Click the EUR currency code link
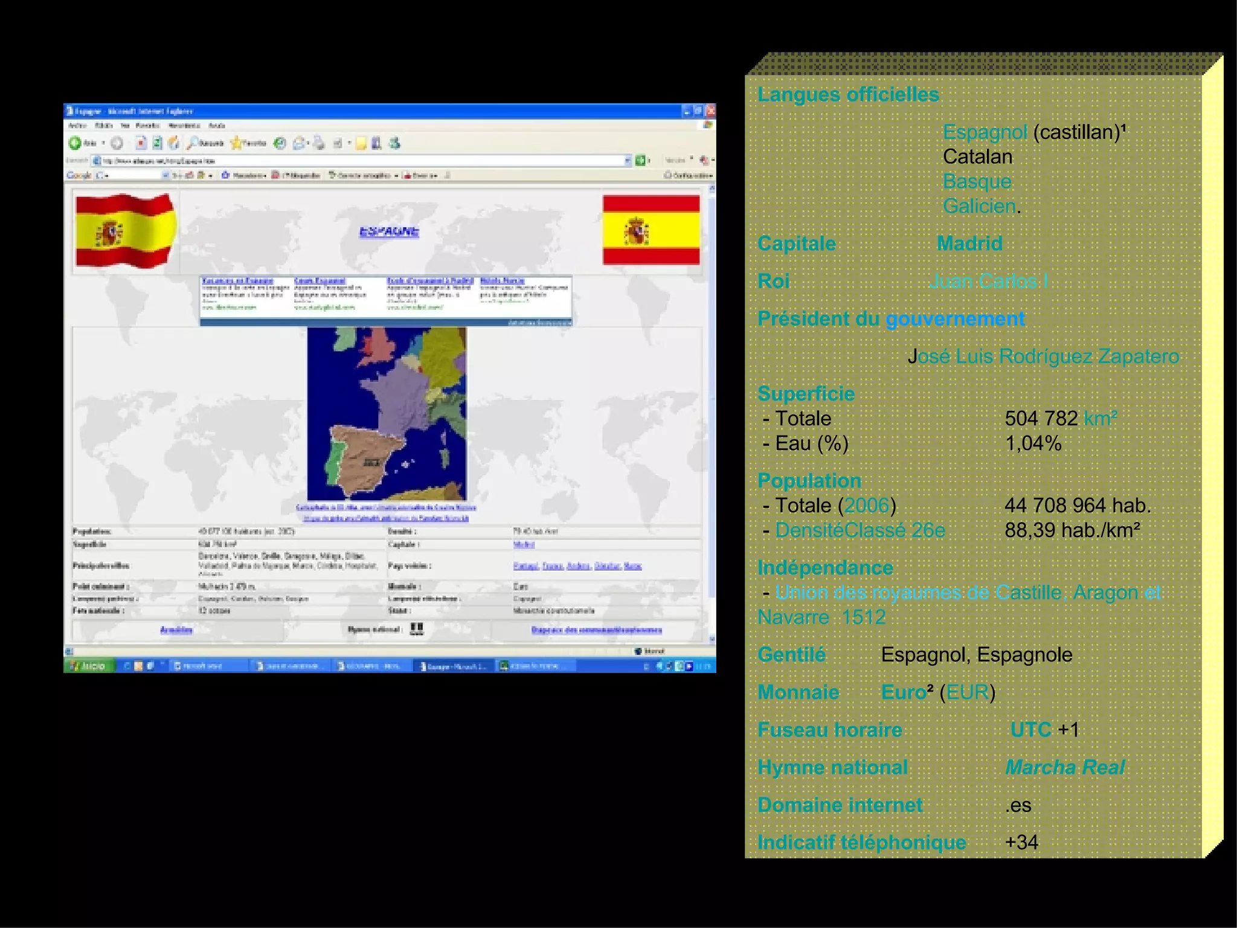1237x928 pixels. pos(968,692)
